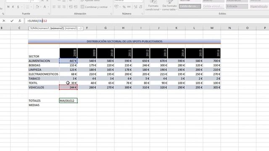Viewport: 269px width, 151px height.
Task: Select Hipervínculo cell style
Action: click(x=259, y=6)
